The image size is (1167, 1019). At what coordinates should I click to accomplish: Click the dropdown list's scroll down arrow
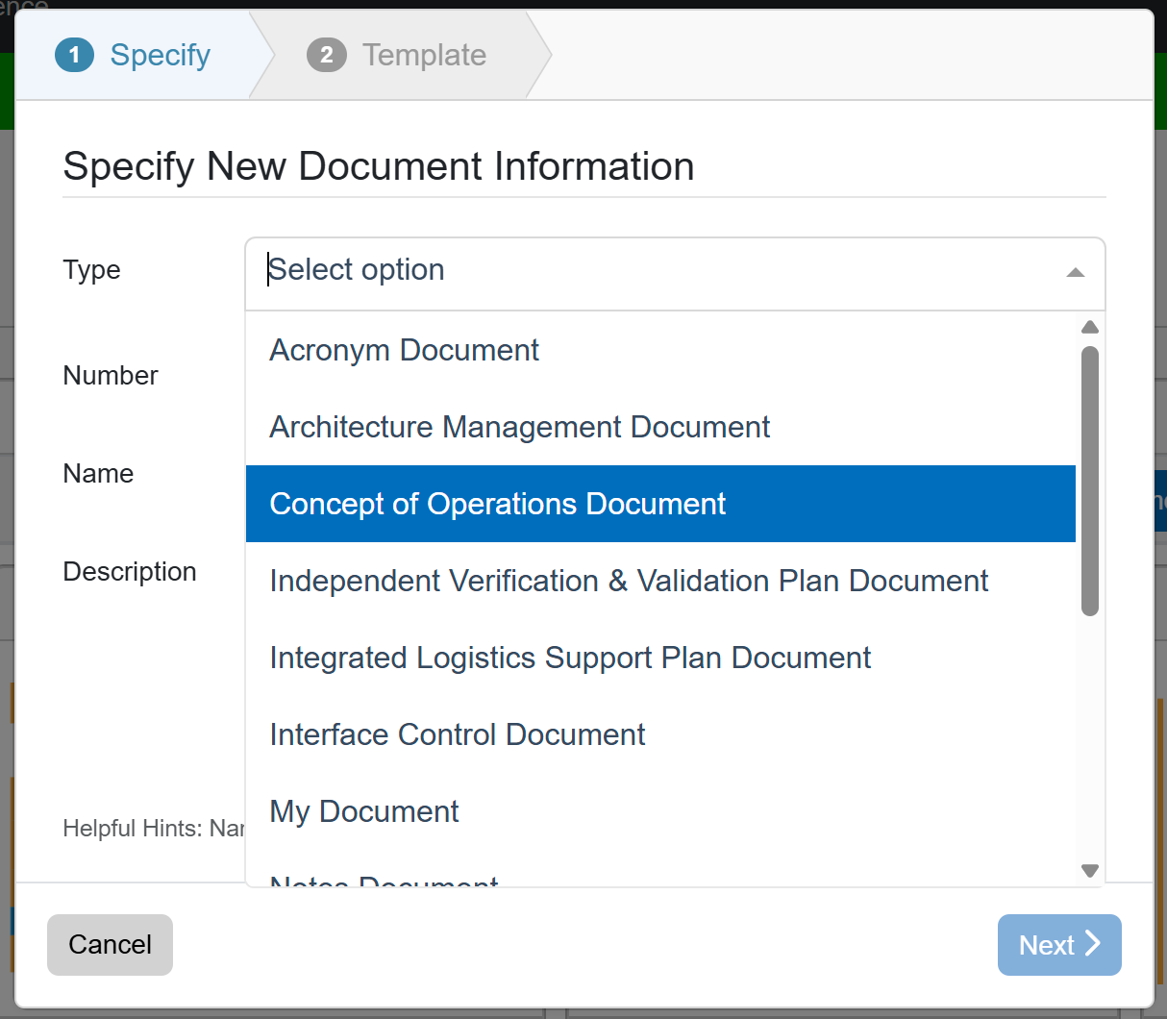[1089, 871]
